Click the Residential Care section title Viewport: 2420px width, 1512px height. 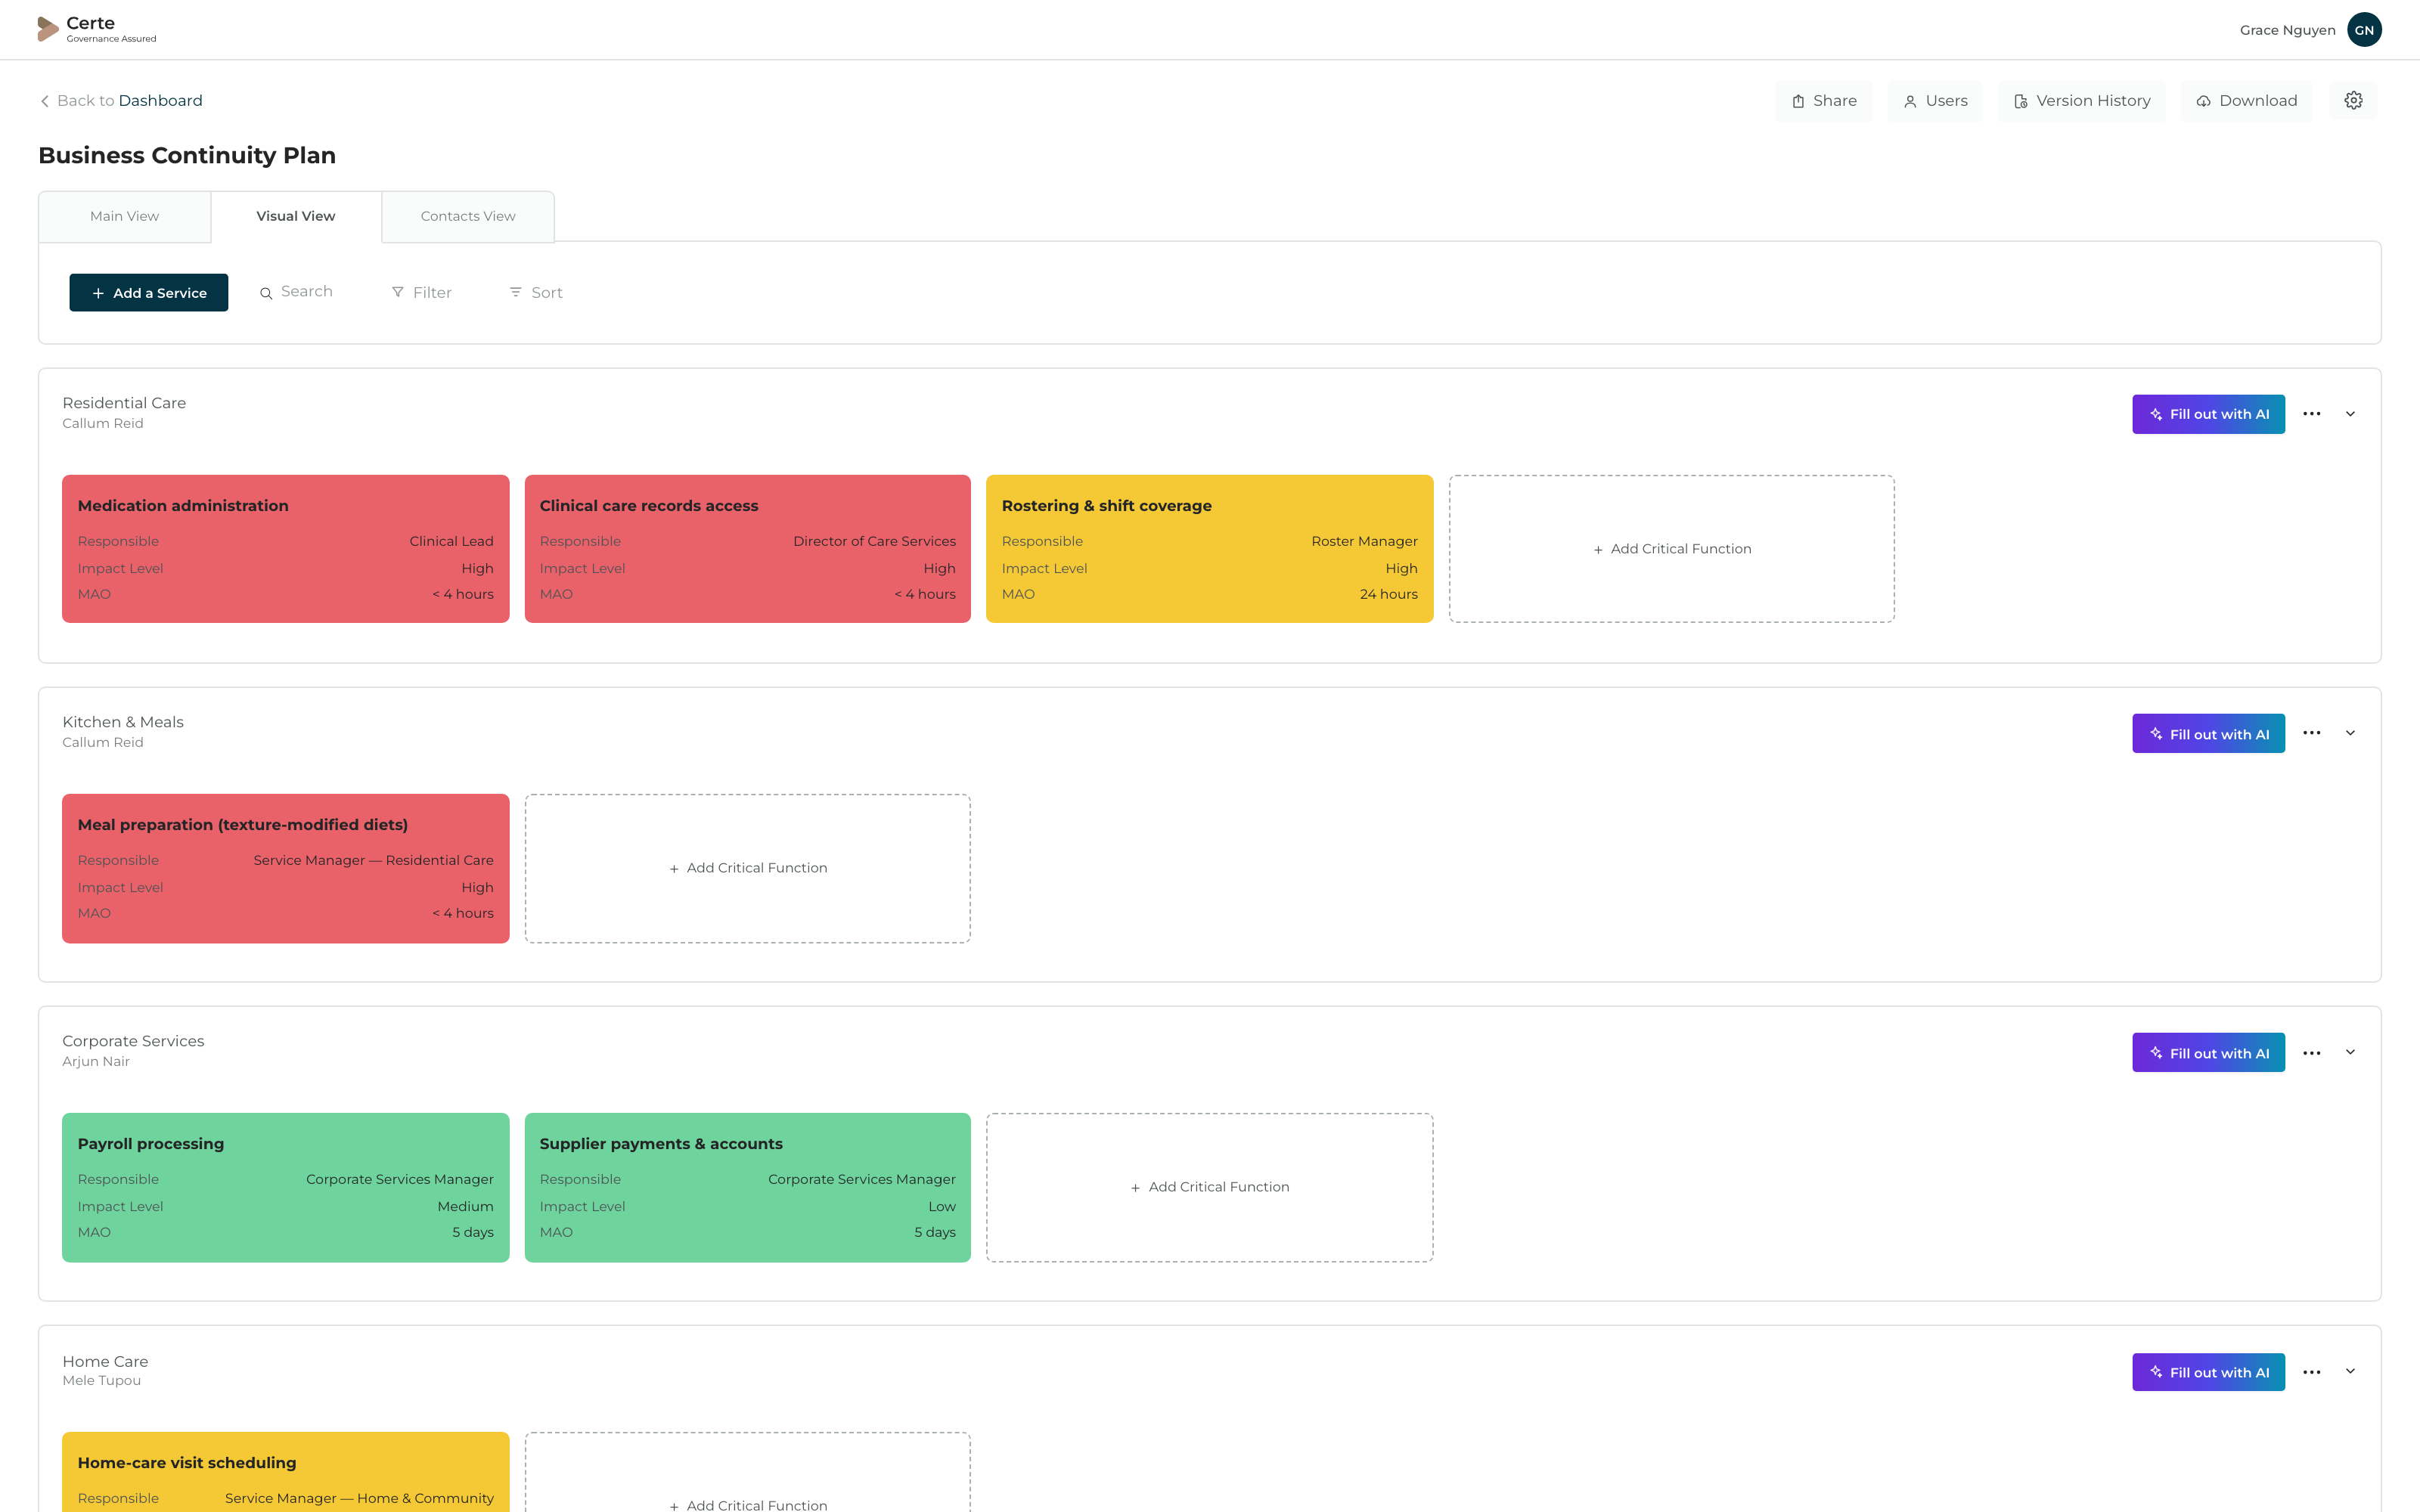pyautogui.click(x=124, y=403)
